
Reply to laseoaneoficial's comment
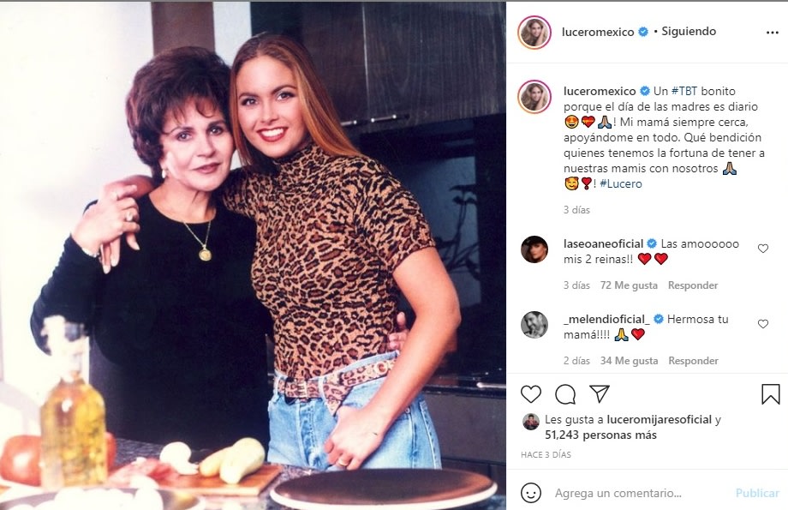693,285
